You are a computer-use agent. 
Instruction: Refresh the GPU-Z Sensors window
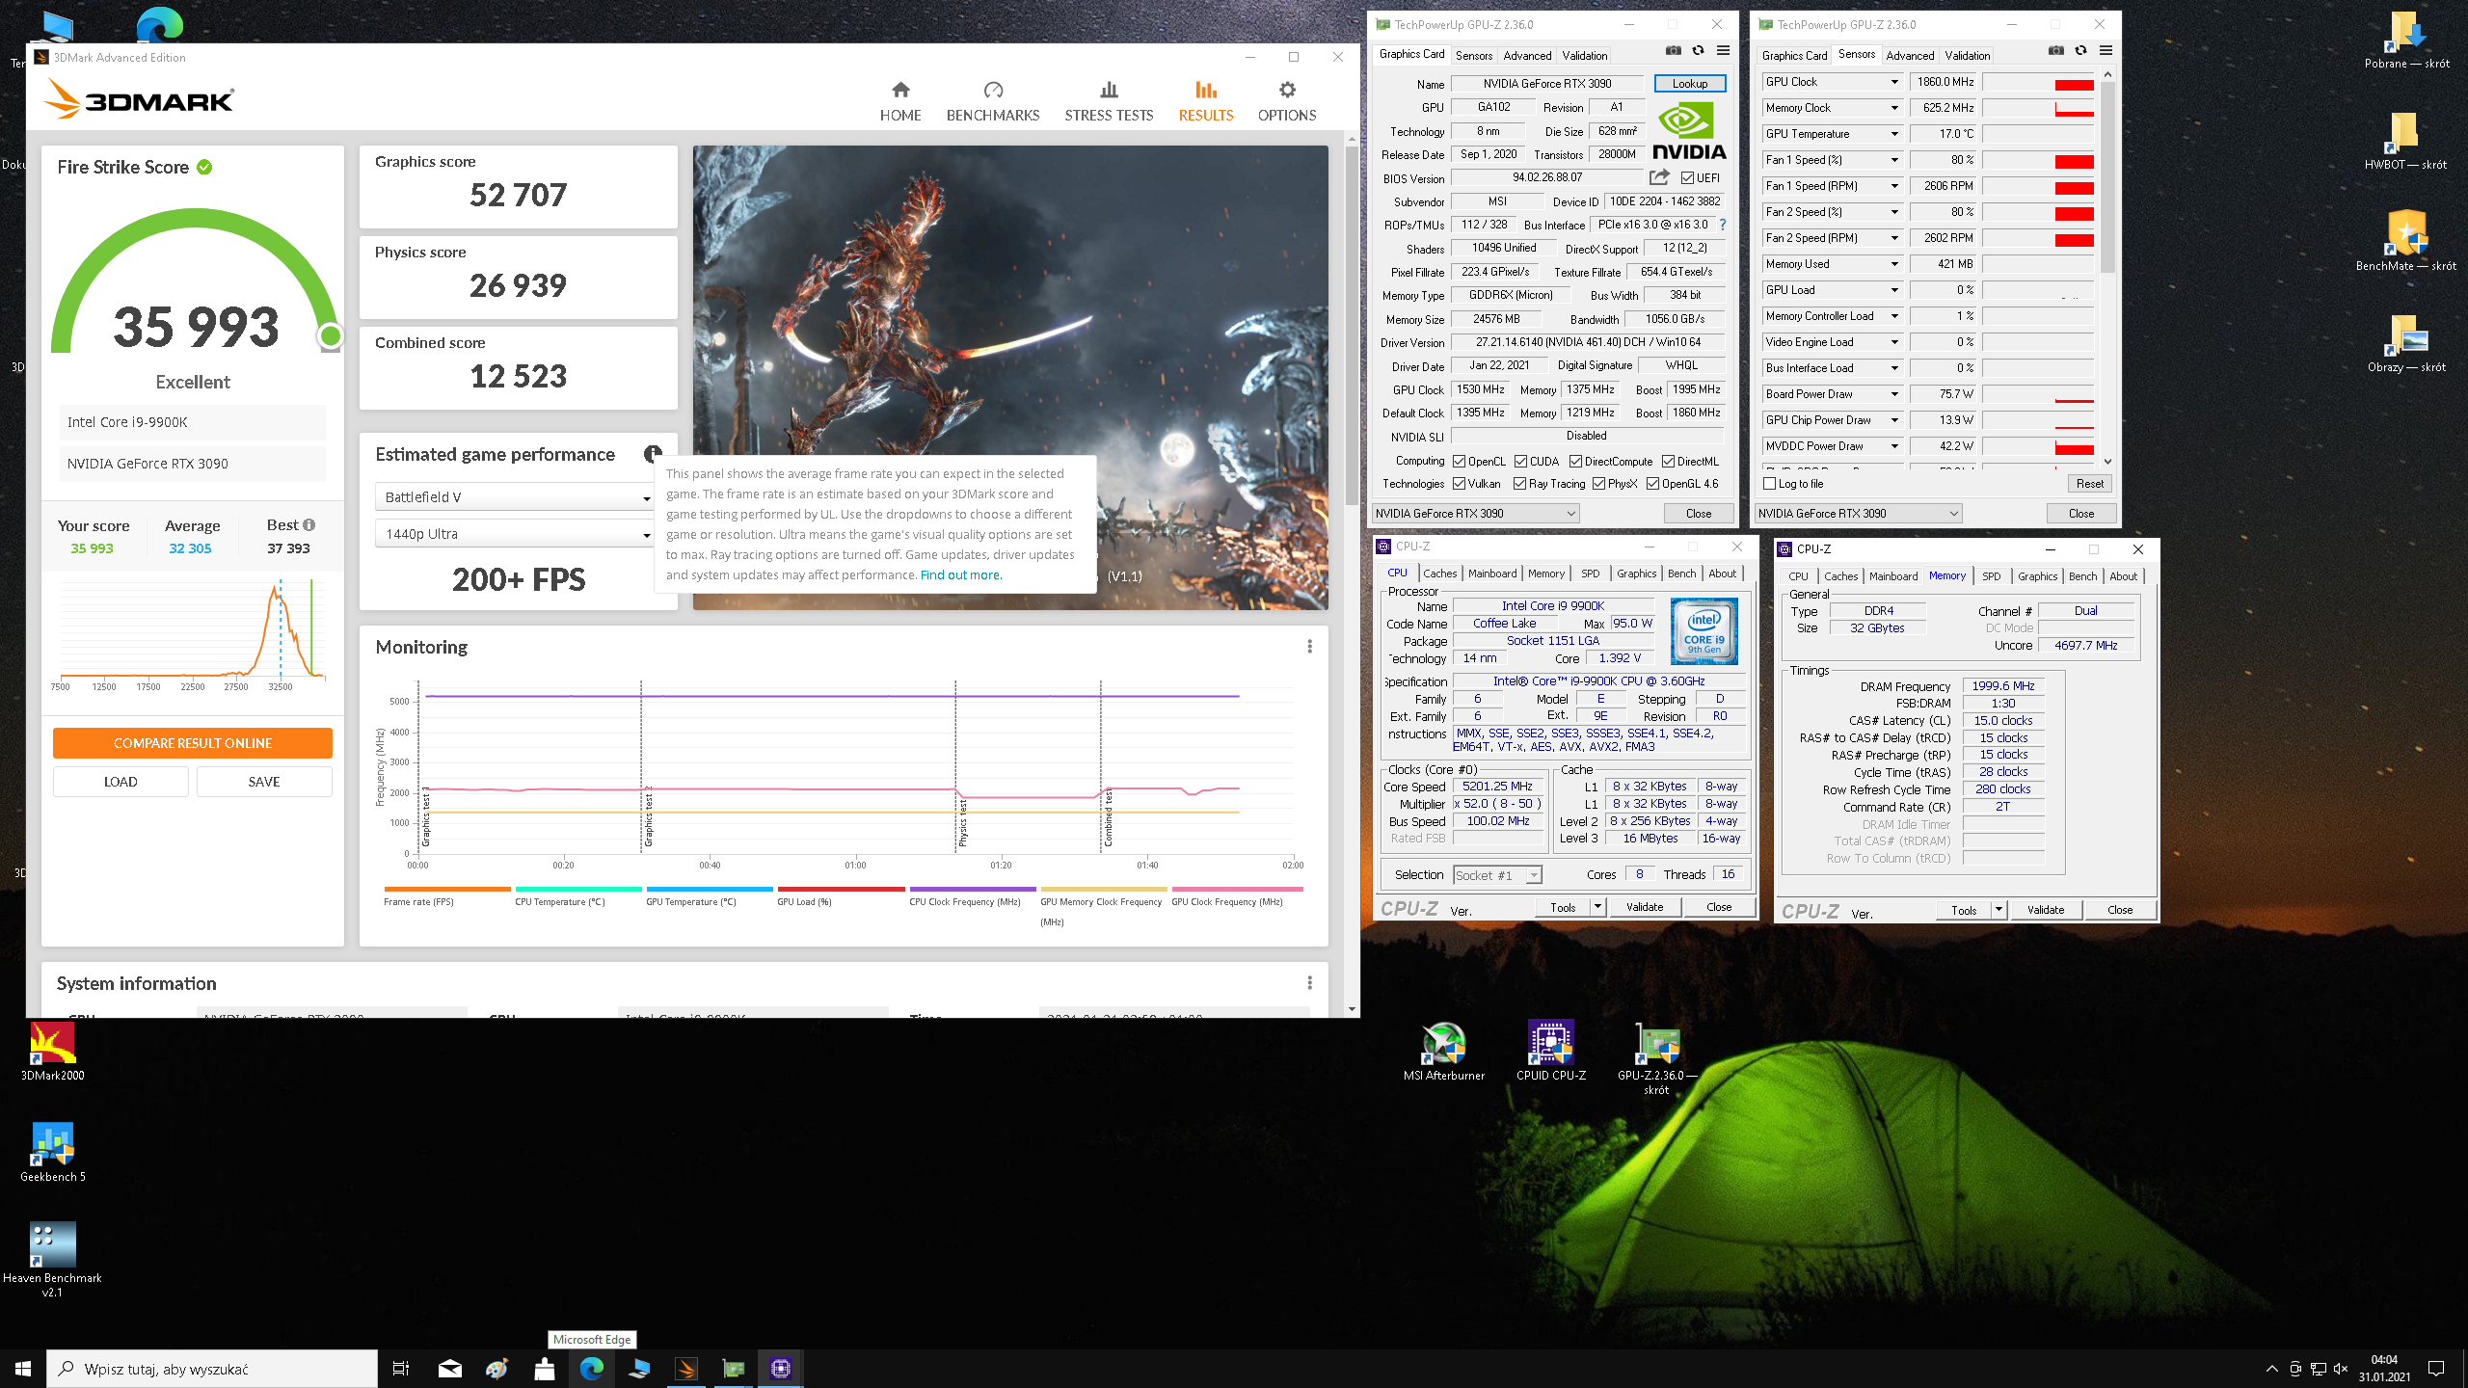point(2080,51)
